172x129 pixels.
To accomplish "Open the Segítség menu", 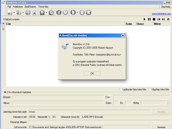I will click(166, 7).
